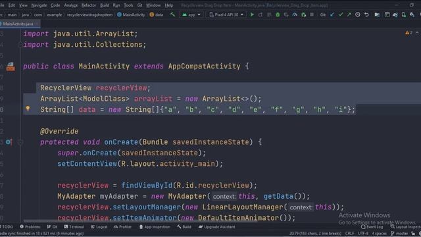Click the recyclerviewdragdropitem breadcrumb
Viewport: 421px width, 237px height.
click(89, 14)
